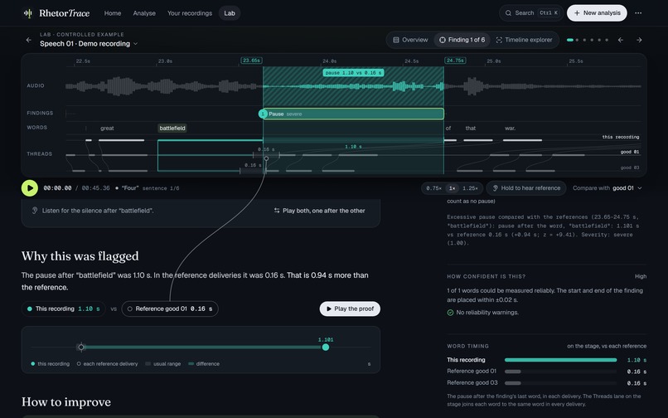Click the New analysis button
This screenshot has width=668, height=418.
coord(597,13)
